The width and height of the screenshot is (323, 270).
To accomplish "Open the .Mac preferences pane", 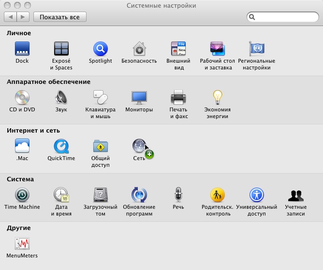I will pyautogui.click(x=22, y=146).
